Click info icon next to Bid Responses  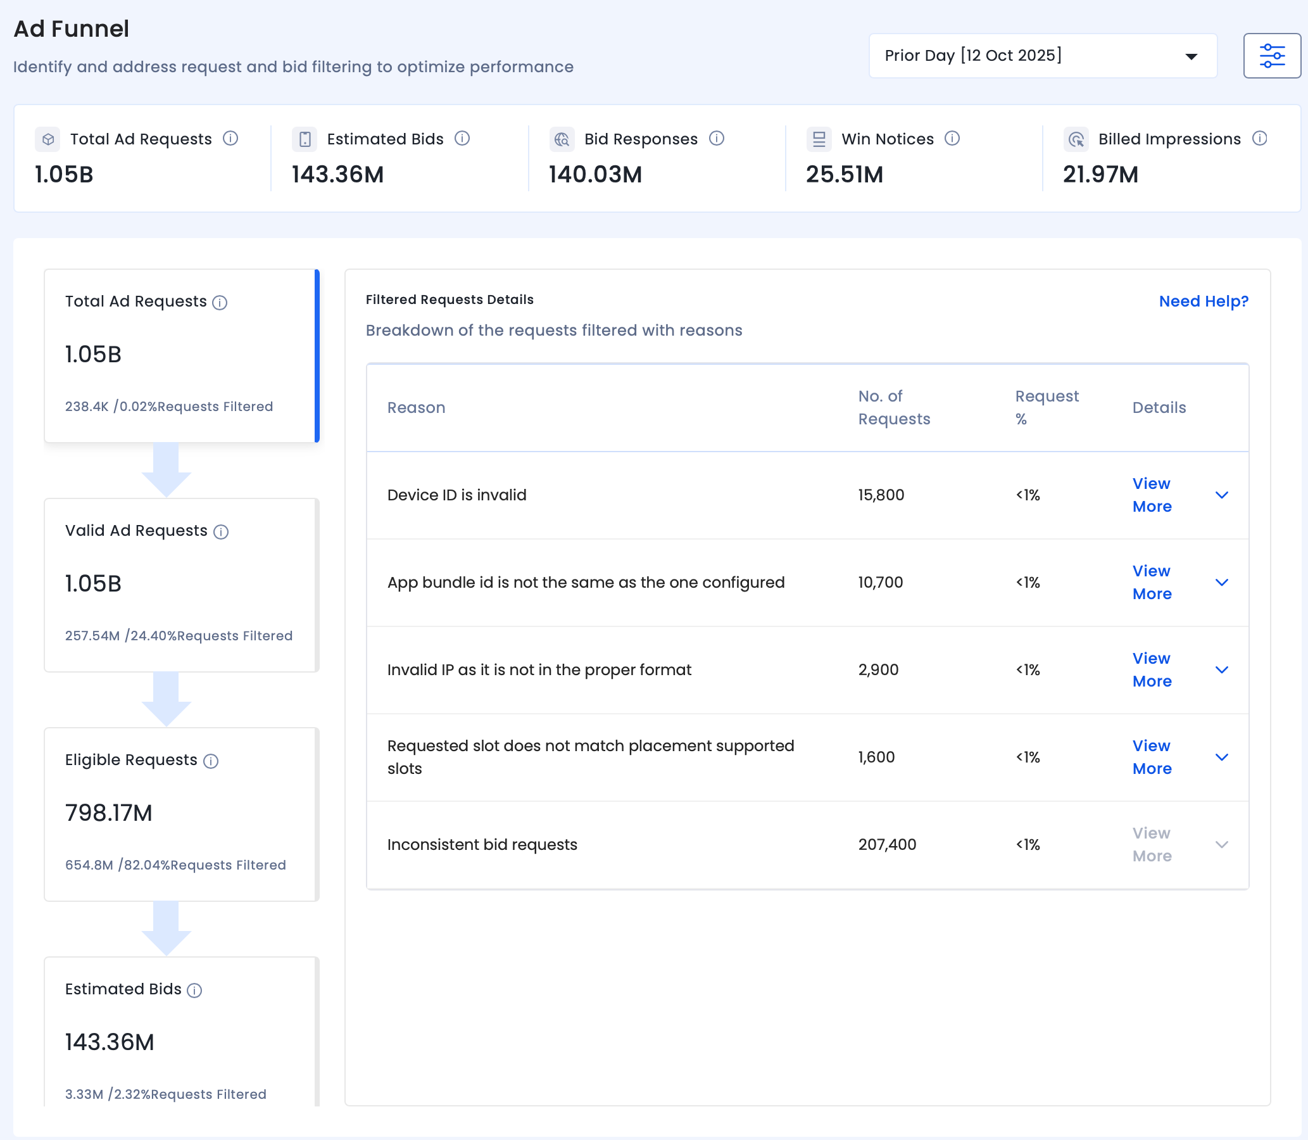[x=717, y=139]
